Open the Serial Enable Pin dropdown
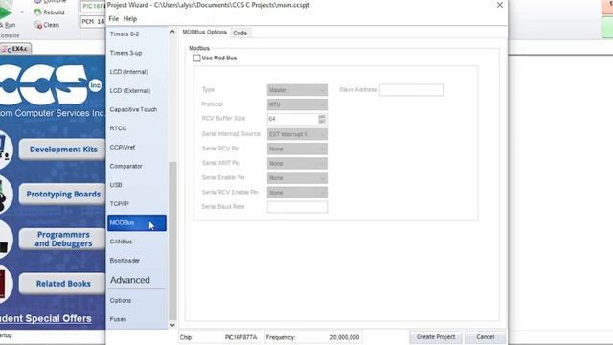 (x=297, y=178)
